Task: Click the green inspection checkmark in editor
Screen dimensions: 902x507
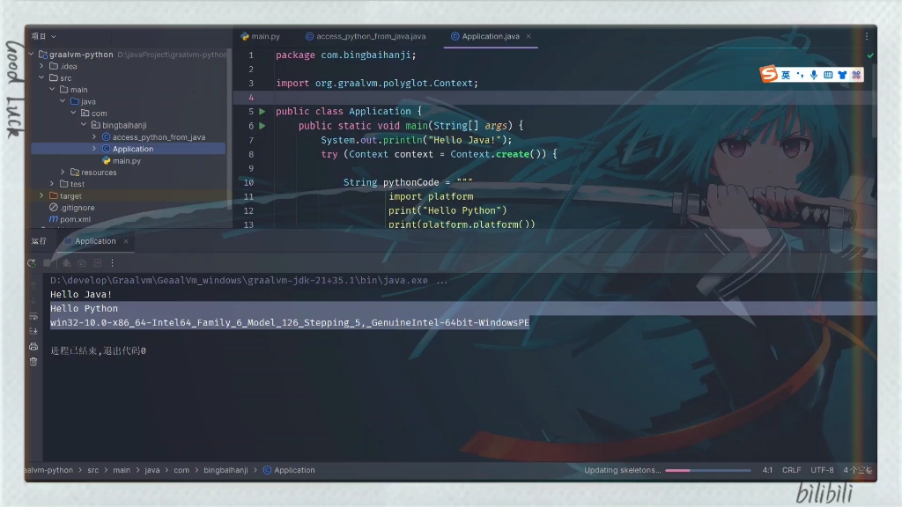Action: click(870, 55)
